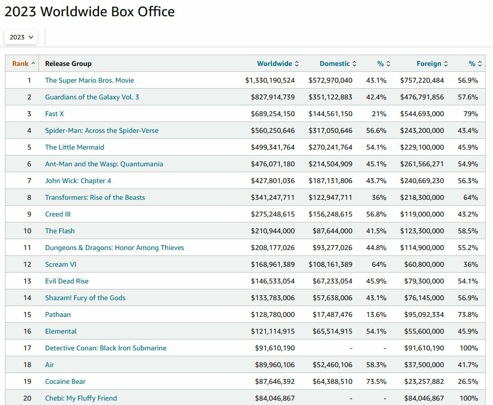Sort table by Domestic gross column

click(x=338, y=63)
